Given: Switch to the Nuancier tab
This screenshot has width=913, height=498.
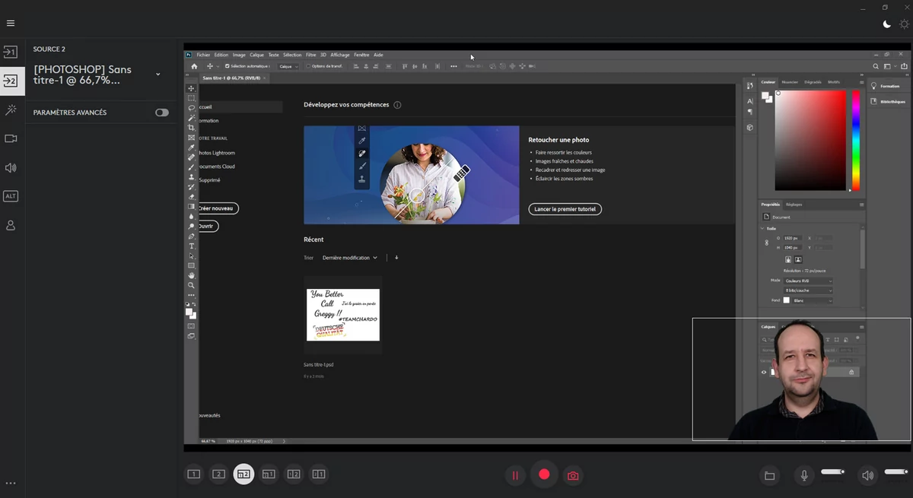Looking at the screenshot, I should [790, 82].
